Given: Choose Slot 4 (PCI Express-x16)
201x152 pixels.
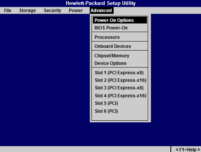Looking at the screenshot, I should coord(120,95).
